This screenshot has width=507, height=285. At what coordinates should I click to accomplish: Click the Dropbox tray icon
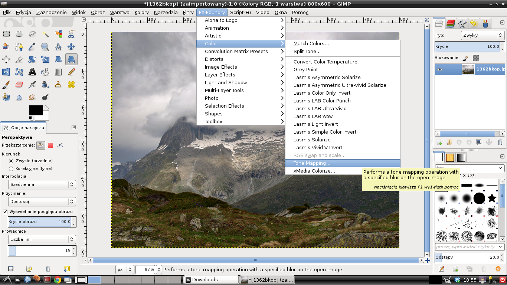tap(457, 280)
